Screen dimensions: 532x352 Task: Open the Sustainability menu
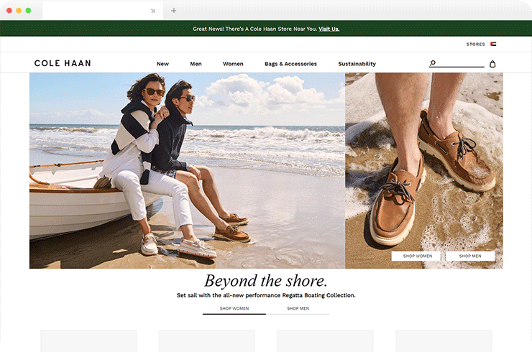357,64
